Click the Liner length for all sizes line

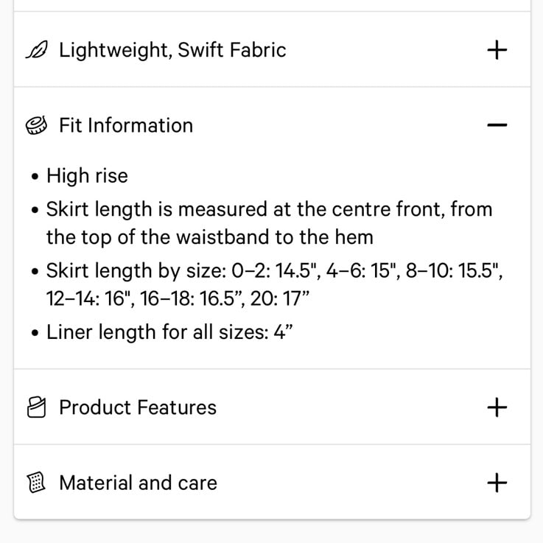coord(169,332)
